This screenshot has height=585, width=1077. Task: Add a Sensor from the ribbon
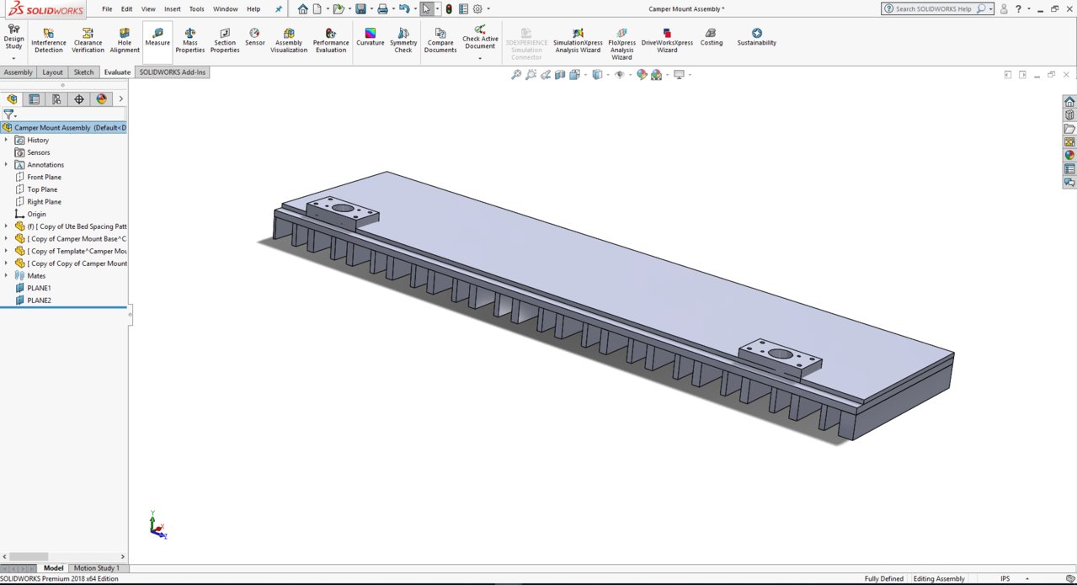(255, 39)
